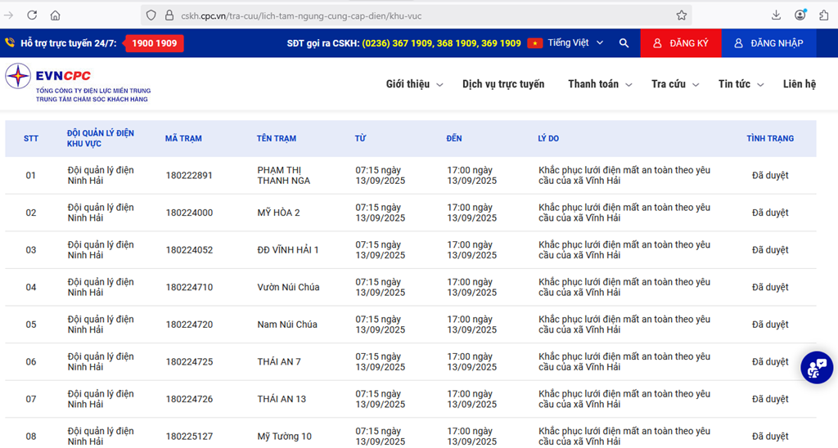This screenshot has height=448, width=838.
Task: Open site search magnifier icon
Action: click(624, 43)
